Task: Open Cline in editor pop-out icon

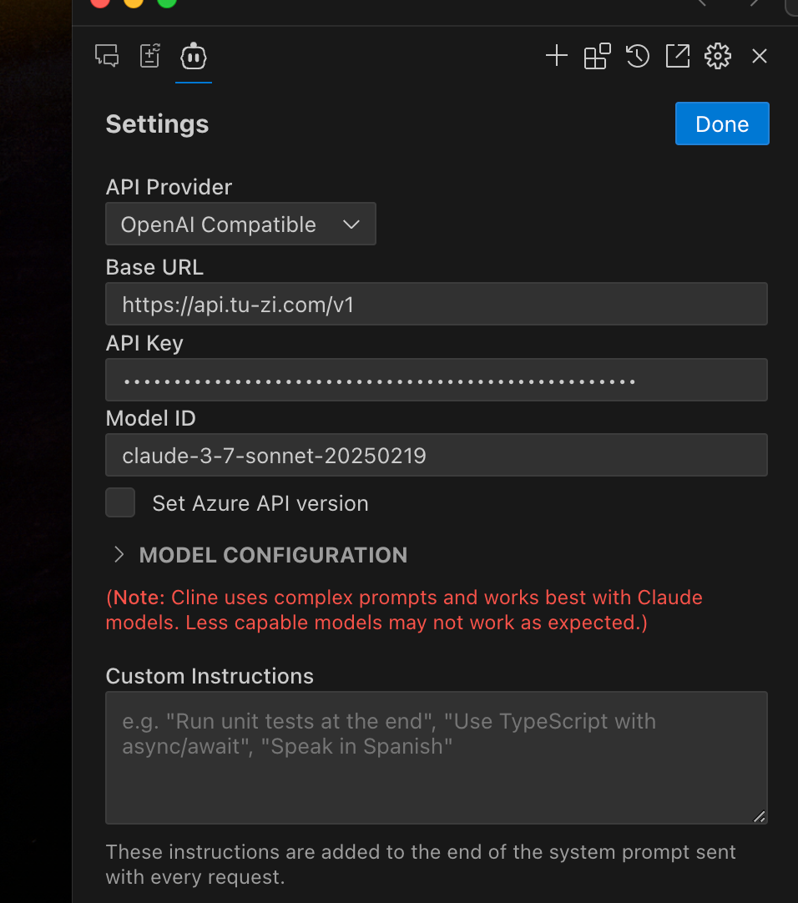Action: pyautogui.click(x=678, y=56)
